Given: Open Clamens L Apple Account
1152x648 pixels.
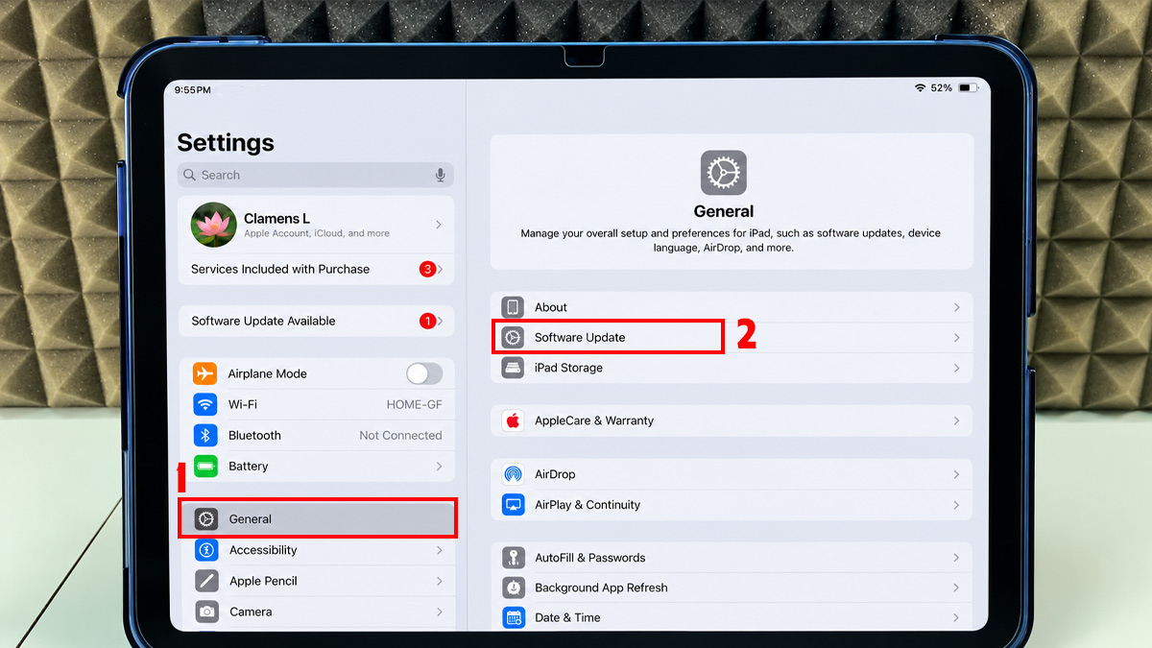Looking at the screenshot, I should point(316,226).
